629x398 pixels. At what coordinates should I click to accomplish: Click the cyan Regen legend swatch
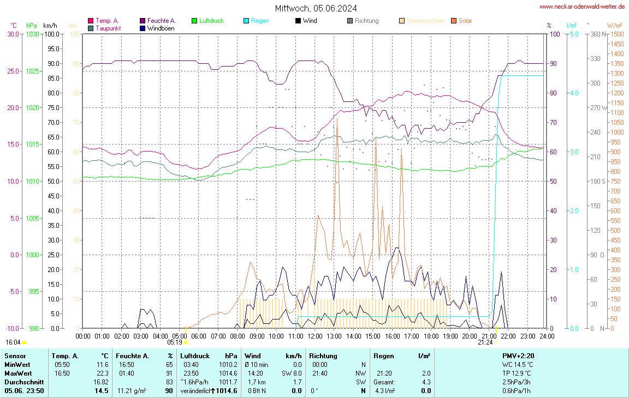click(x=246, y=21)
